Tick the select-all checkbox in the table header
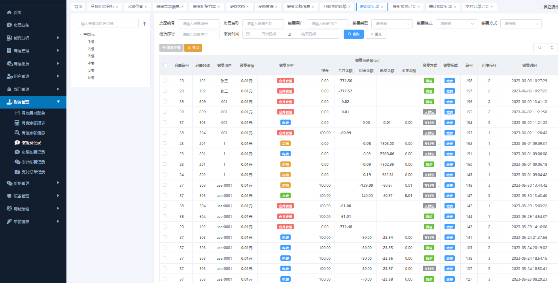Viewport: 558px width, 283px height. coord(165,65)
